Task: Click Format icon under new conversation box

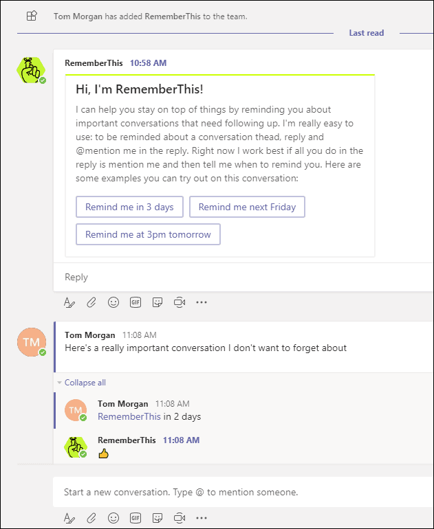Action: tap(69, 518)
